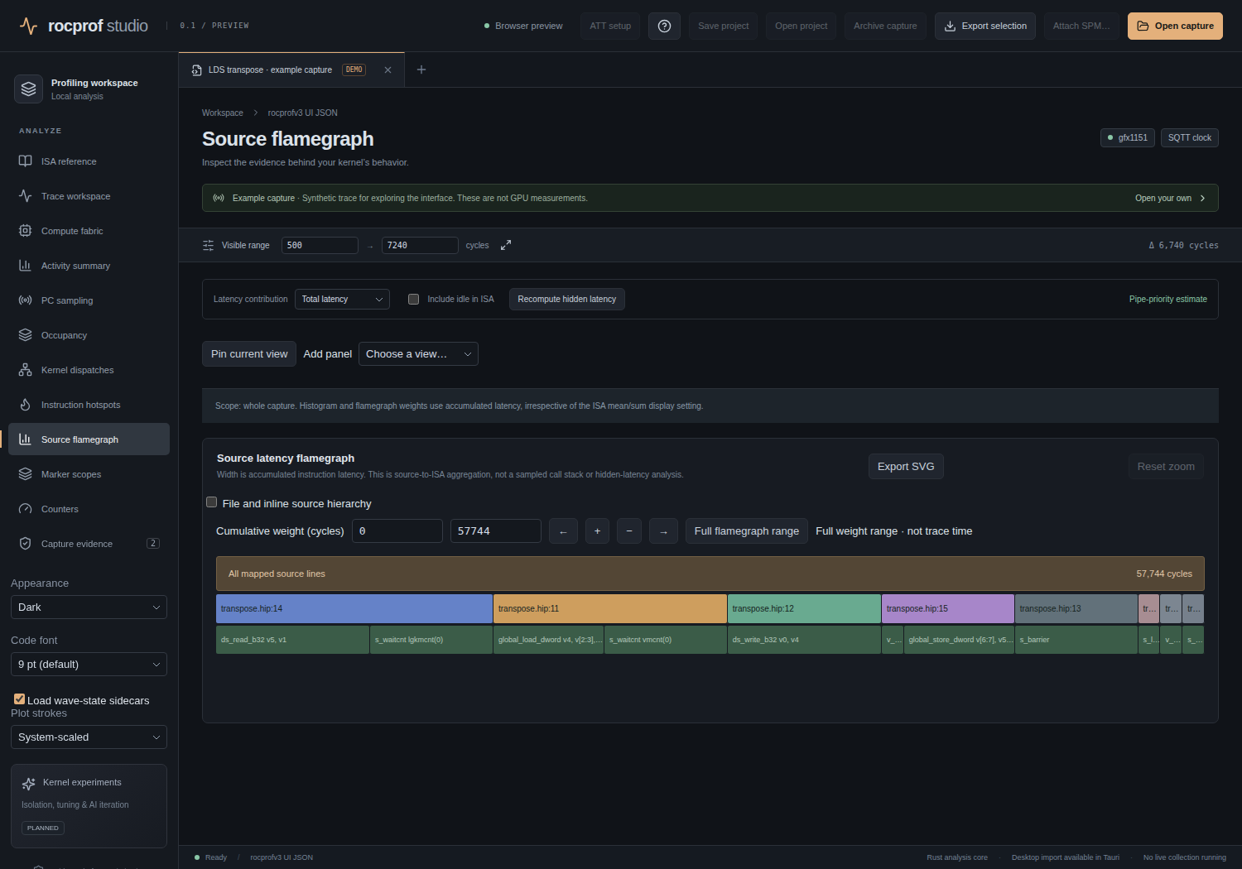The height and width of the screenshot is (869, 1242).
Task: Click the Profiling workspace layers icon
Action: tap(28, 89)
